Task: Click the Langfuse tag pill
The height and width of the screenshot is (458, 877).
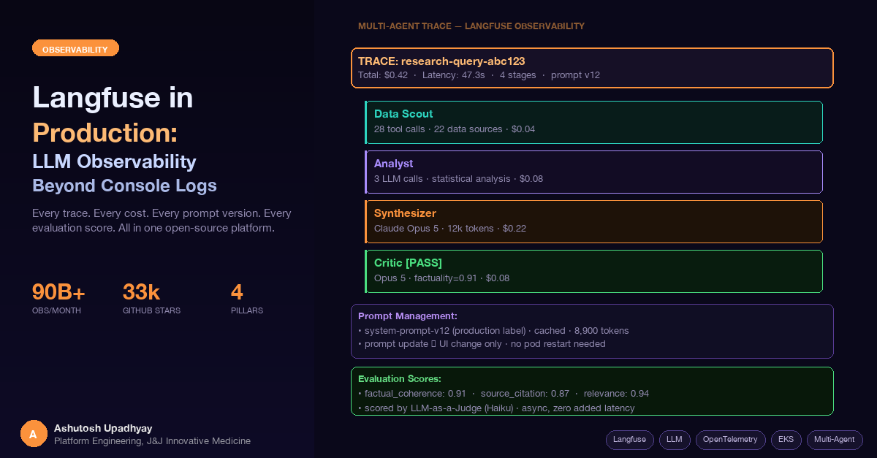Action: click(x=629, y=440)
